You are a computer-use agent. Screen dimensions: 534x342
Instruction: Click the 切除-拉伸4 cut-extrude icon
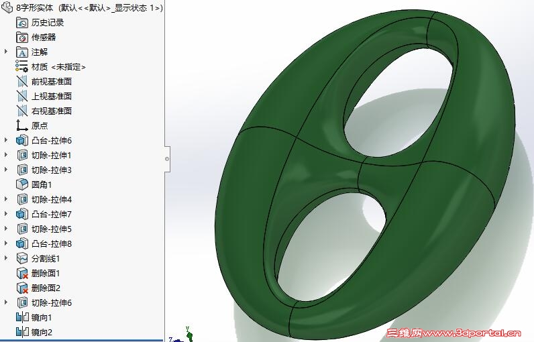(22, 199)
